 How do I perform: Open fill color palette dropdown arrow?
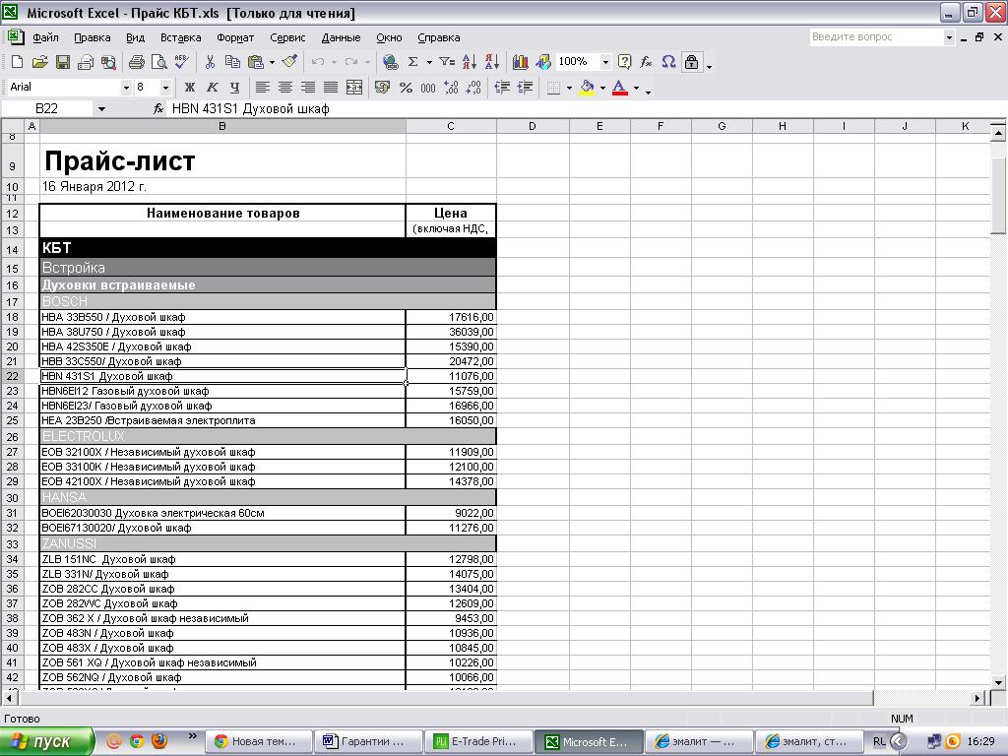pos(602,88)
